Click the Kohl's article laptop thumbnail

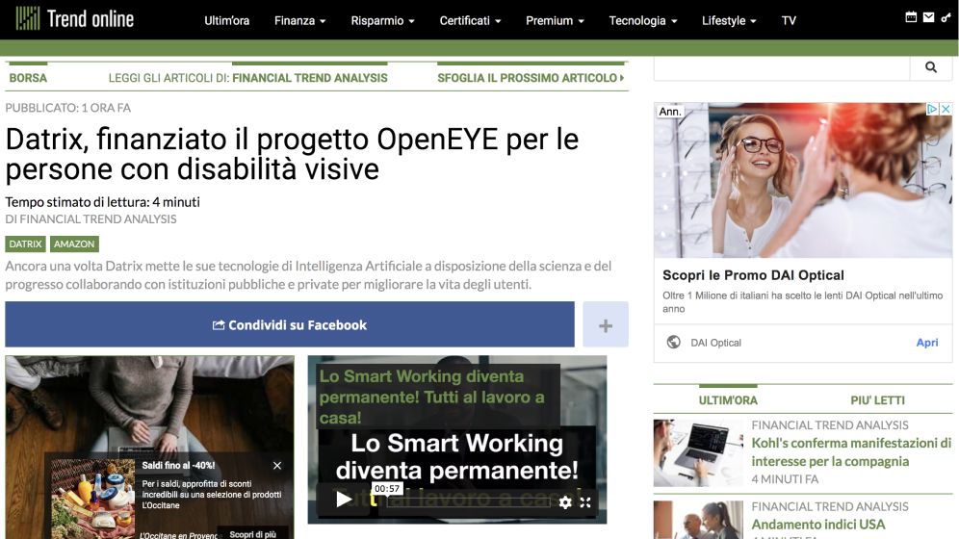click(x=698, y=452)
